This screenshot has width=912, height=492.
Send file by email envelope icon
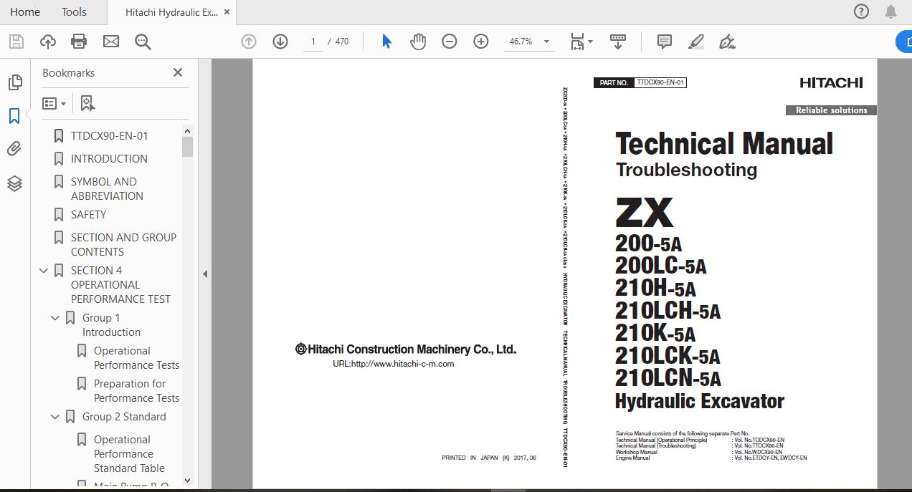click(x=111, y=42)
